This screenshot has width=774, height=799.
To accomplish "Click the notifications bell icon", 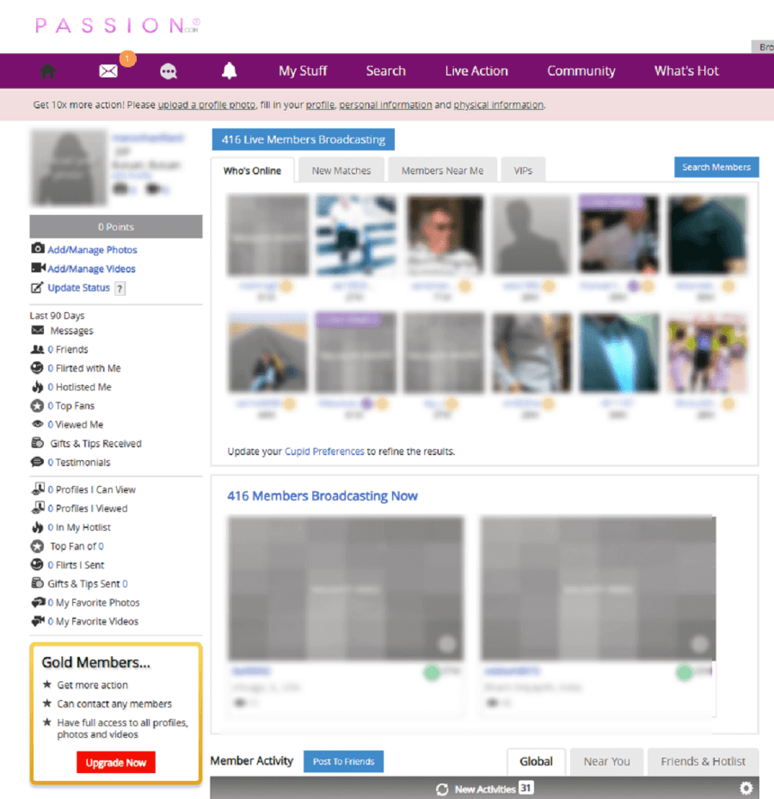I will click(x=229, y=71).
